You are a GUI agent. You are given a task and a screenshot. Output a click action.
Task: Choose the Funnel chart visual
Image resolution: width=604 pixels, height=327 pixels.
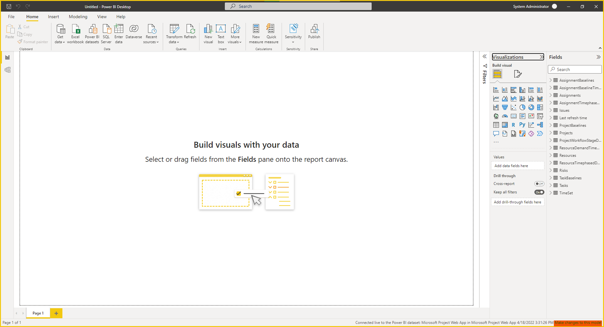tap(505, 107)
